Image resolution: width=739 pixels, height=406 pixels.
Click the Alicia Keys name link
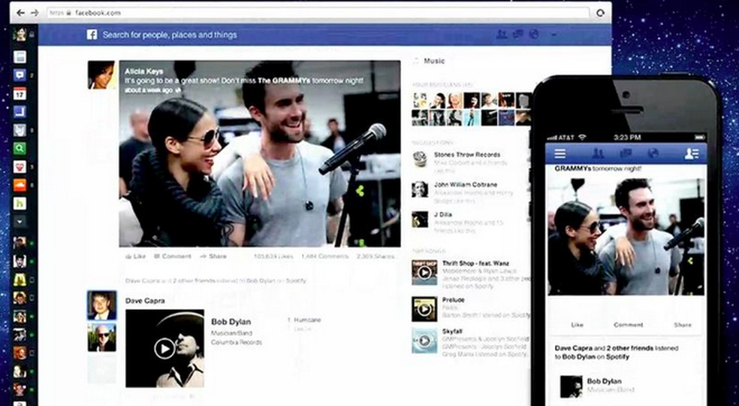pos(143,71)
